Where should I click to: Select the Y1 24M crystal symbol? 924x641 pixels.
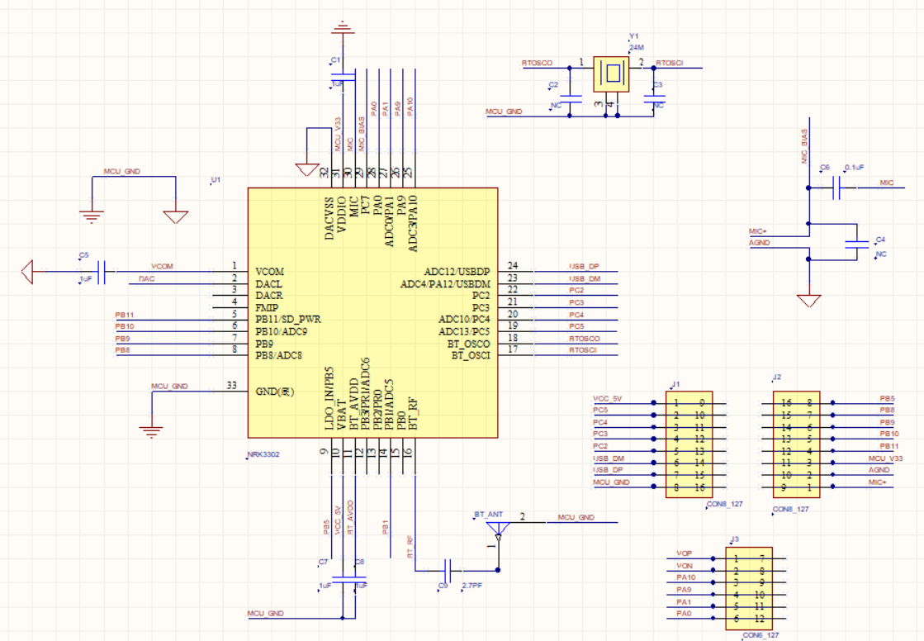click(610, 74)
